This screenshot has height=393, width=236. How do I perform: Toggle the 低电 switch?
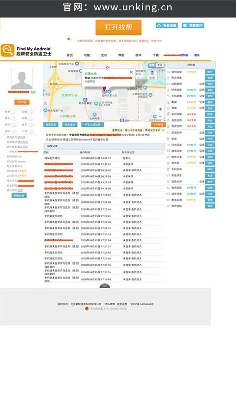click(14, 112)
